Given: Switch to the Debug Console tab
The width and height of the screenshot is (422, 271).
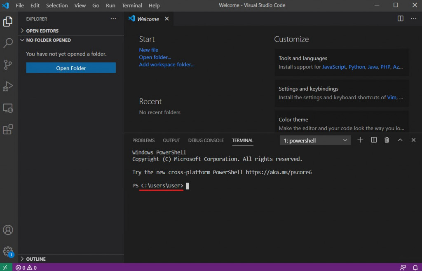Looking at the screenshot, I should (x=206, y=140).
